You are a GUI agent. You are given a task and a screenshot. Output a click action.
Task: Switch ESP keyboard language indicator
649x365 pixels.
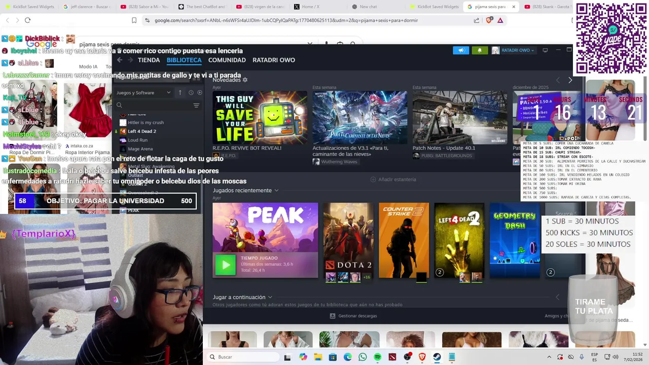pyautogui.click(x=594, y=357)
